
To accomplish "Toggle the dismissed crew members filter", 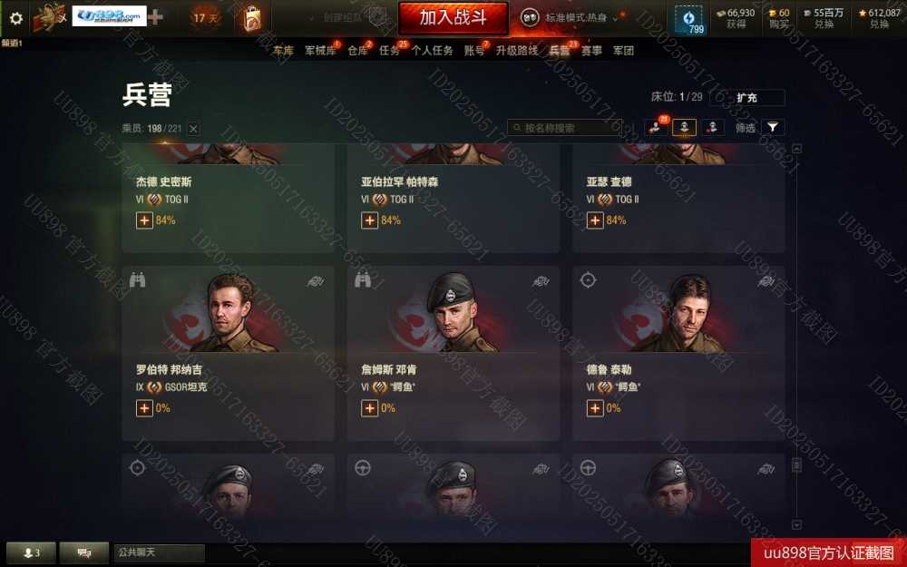I will click(x=713, y=127).
